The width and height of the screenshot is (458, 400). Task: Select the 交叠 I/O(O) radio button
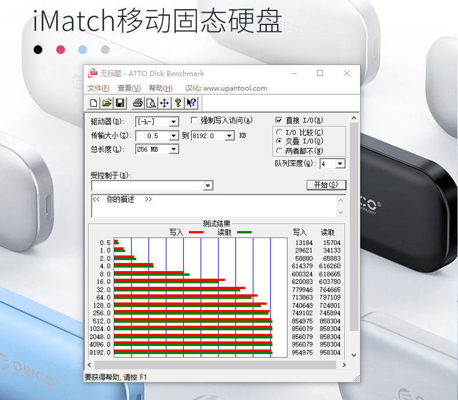(x=279, y=141)
